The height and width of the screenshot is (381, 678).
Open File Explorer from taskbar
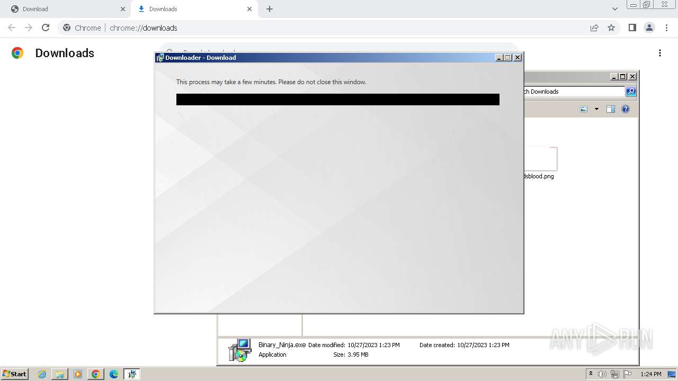pos(60,374)
